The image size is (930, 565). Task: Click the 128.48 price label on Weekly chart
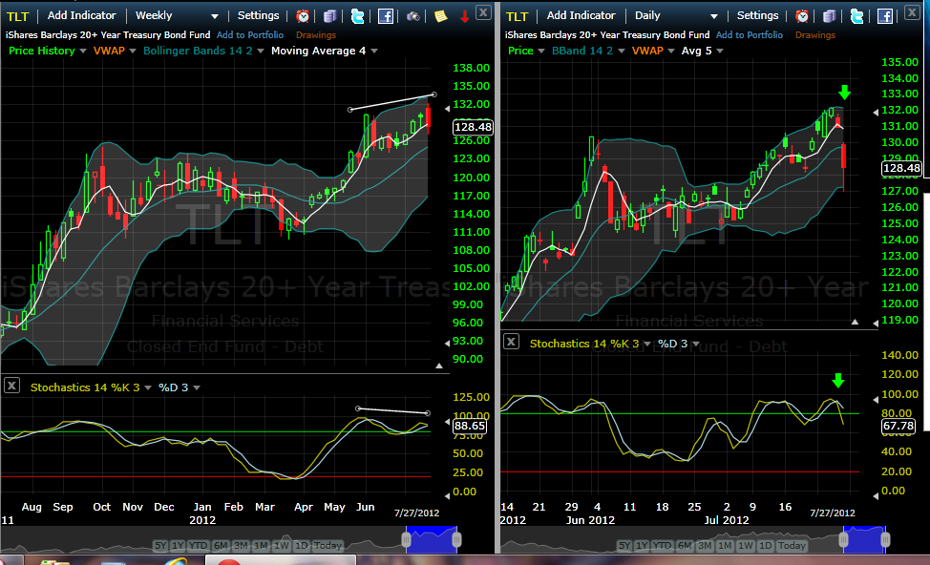[x=473, y=127]
